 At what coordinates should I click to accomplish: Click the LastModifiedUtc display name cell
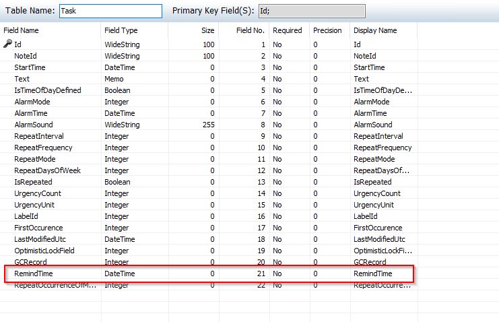click(x=379, y=240)
